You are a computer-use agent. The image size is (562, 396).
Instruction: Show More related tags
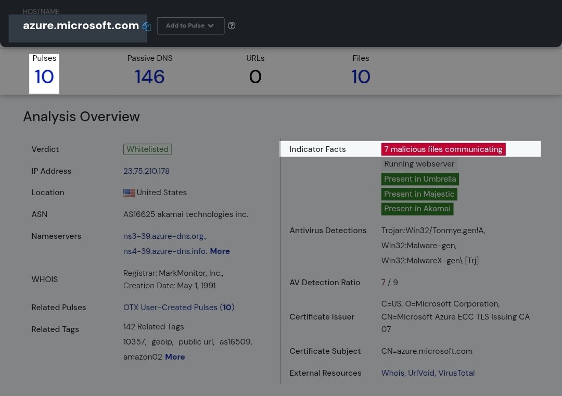coord(175,357)
